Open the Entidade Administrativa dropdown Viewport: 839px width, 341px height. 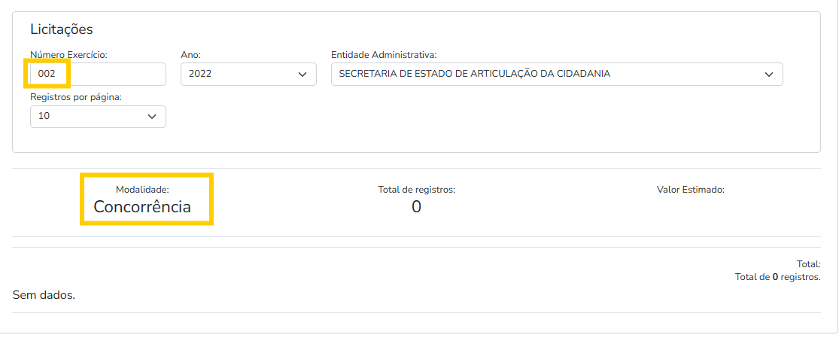[557, 74]
